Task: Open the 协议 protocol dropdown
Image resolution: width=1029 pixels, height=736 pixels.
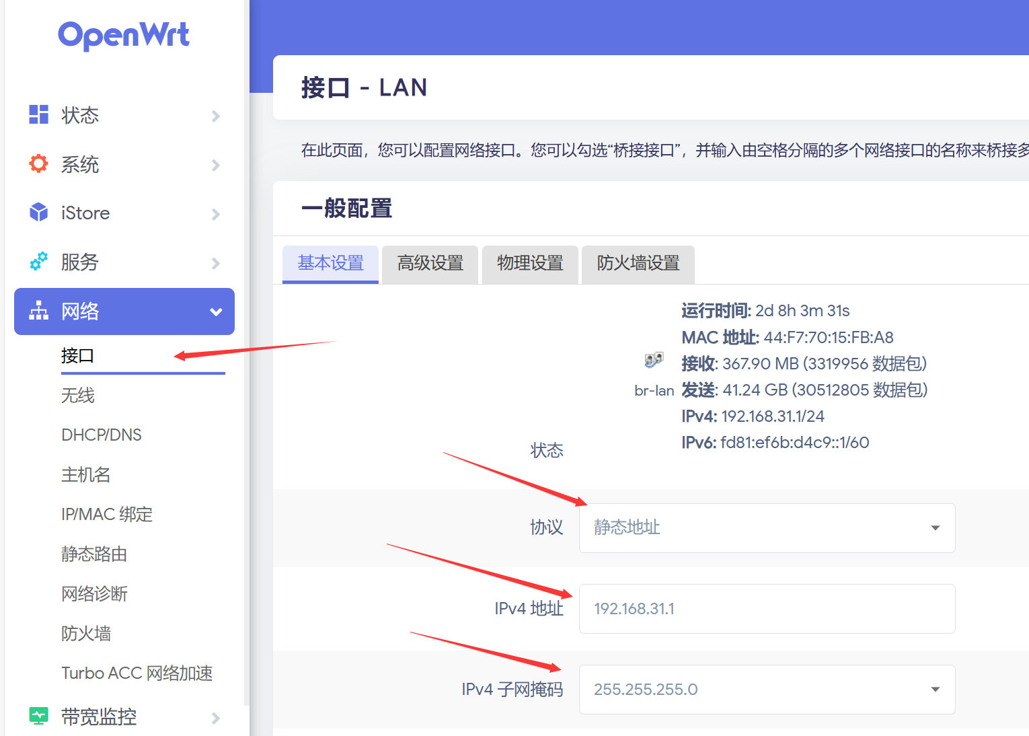Action: 767,528
